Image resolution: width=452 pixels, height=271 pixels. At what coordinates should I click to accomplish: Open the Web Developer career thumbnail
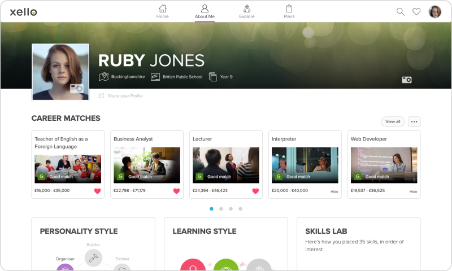[x=384, y=165]
